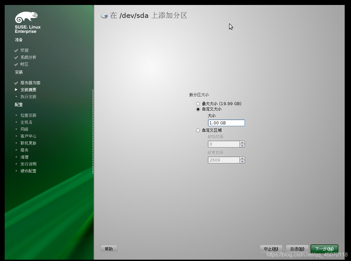
Task: Click the SUSE chameleon logo
Action: point(26,17)
